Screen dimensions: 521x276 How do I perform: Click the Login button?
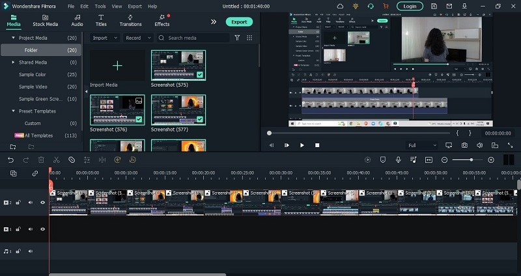click(410, 6)
